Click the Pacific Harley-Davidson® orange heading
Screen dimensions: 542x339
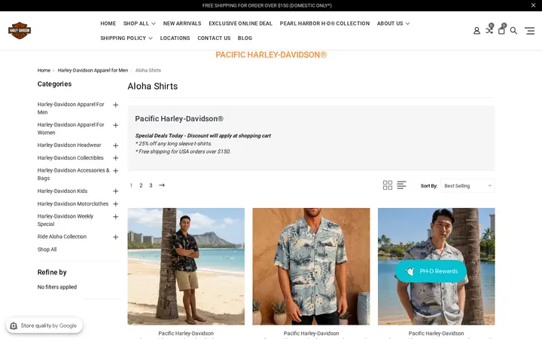pos(271,55)
